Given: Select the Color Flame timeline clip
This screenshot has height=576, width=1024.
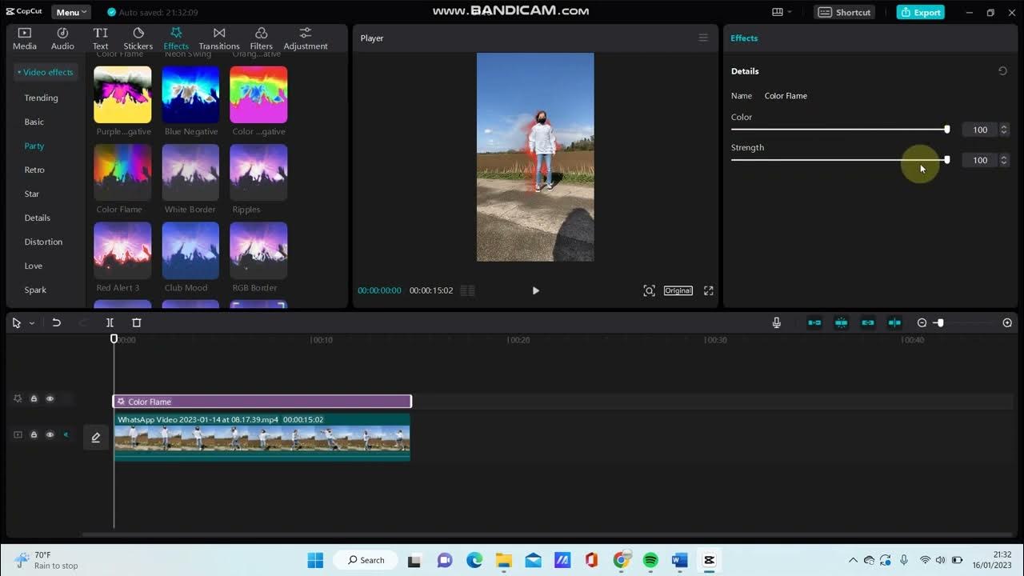Looking at the screenshot, I should tap(262, 402).
